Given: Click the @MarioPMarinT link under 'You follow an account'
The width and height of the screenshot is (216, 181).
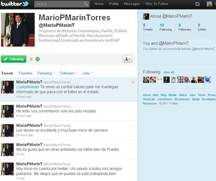Looking at the screenshot, I should click(x=203, y=49).
